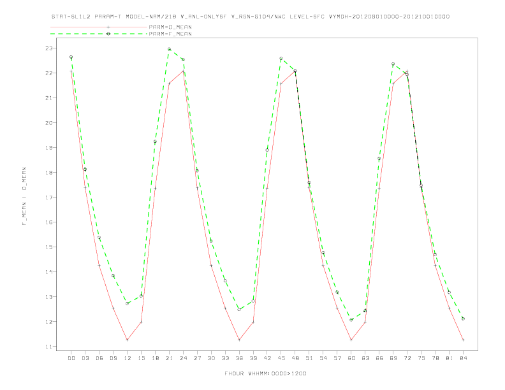Screen dimensions: 505x390
Task: Click the F_MEAN circle marker at hour 21
Action: (169, 49)
